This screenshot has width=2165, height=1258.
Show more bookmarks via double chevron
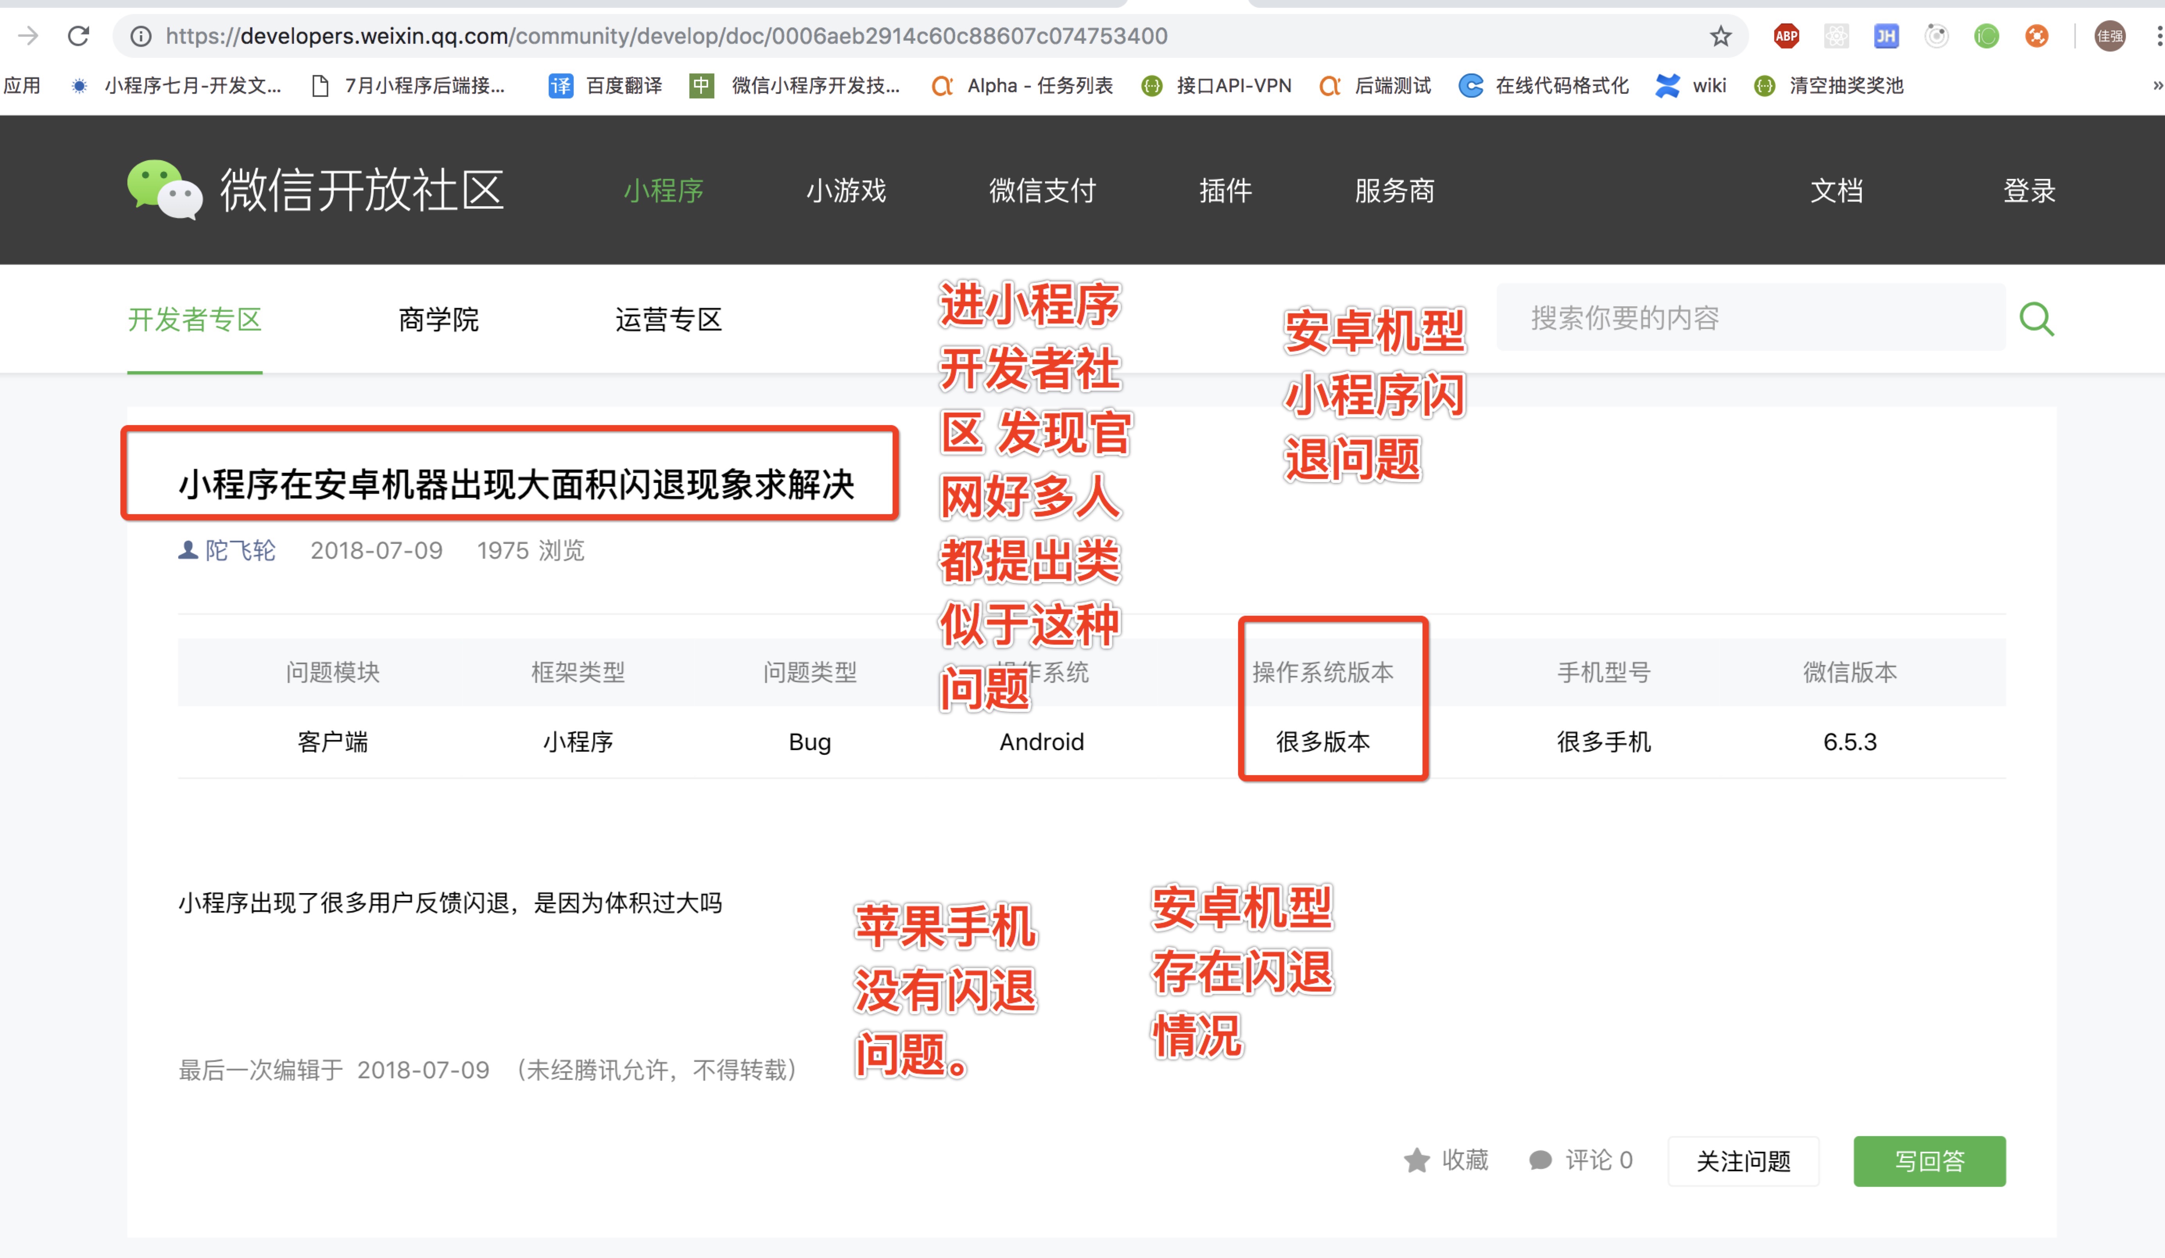coord(2156,85)
